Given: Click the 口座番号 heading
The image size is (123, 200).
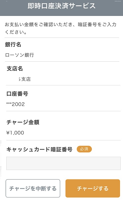Looking at the screenshot, I should (x=17, y=94).
